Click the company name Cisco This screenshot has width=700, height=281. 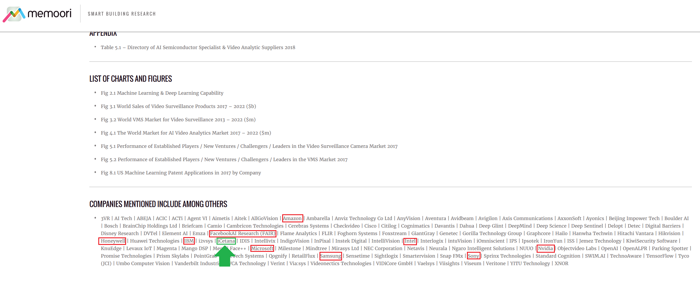[x=370, y=226]
